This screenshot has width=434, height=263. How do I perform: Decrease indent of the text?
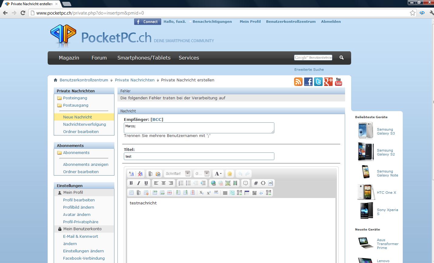coord(196,183)
